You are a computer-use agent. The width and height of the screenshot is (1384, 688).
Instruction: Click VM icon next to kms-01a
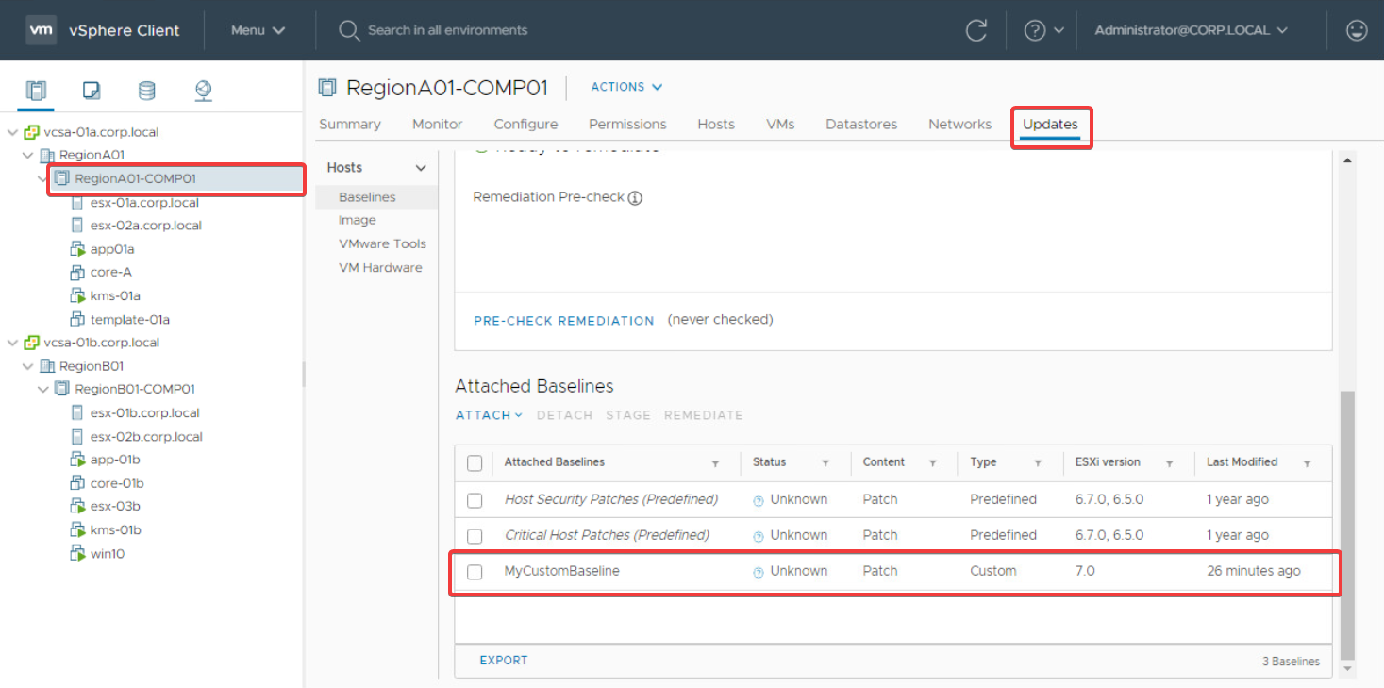(x=77, y=295)
